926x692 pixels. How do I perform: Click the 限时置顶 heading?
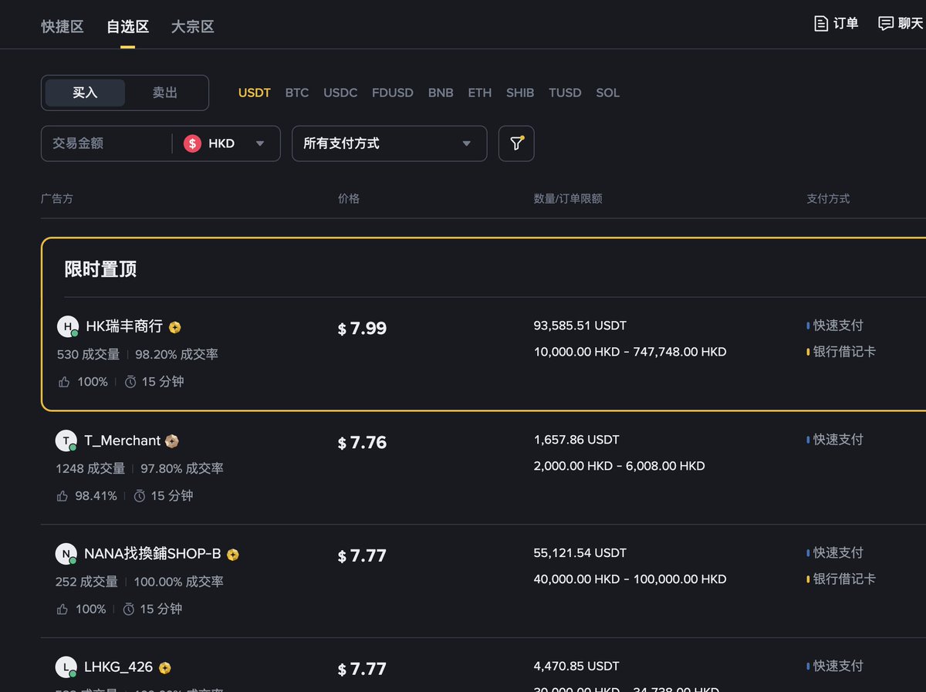tap(101, 270)
